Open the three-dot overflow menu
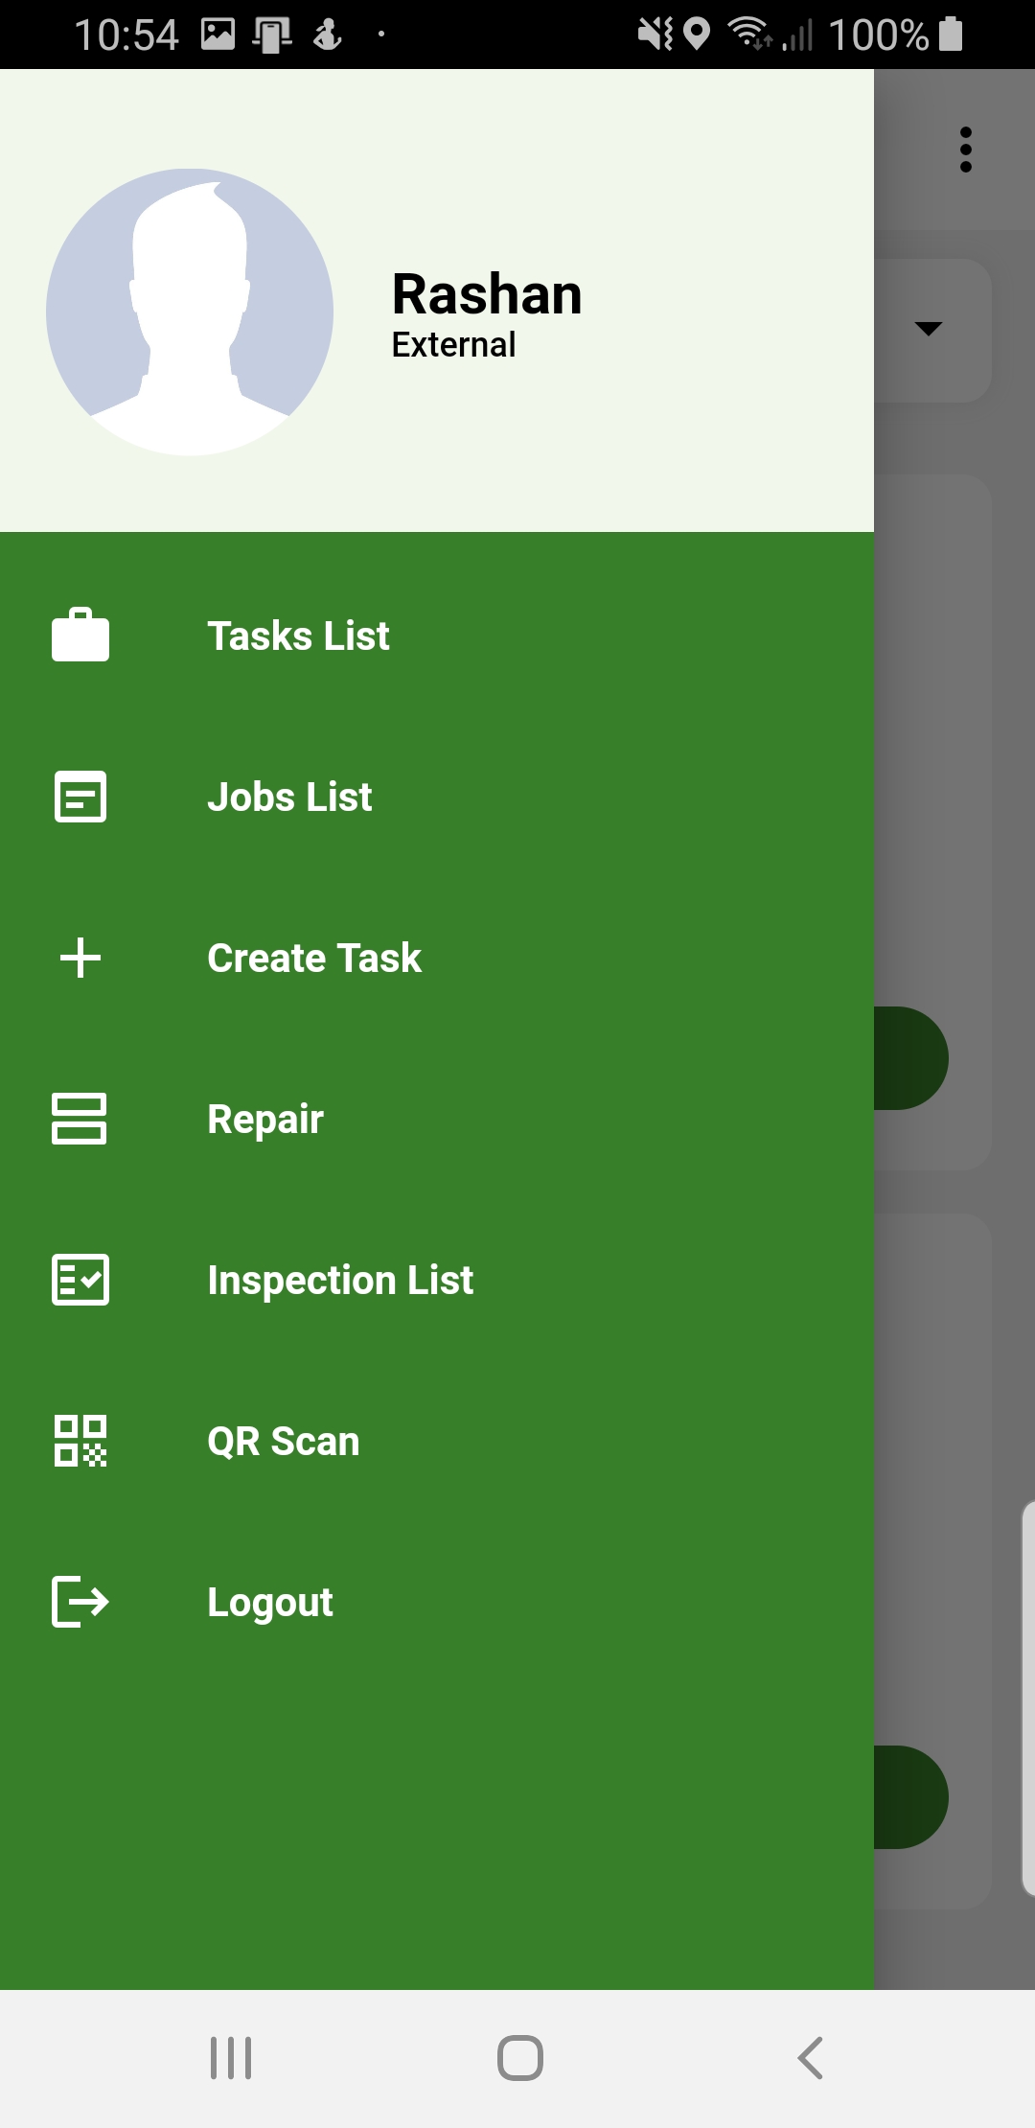The image size is (1035, 2128). (x=965, y=150)
